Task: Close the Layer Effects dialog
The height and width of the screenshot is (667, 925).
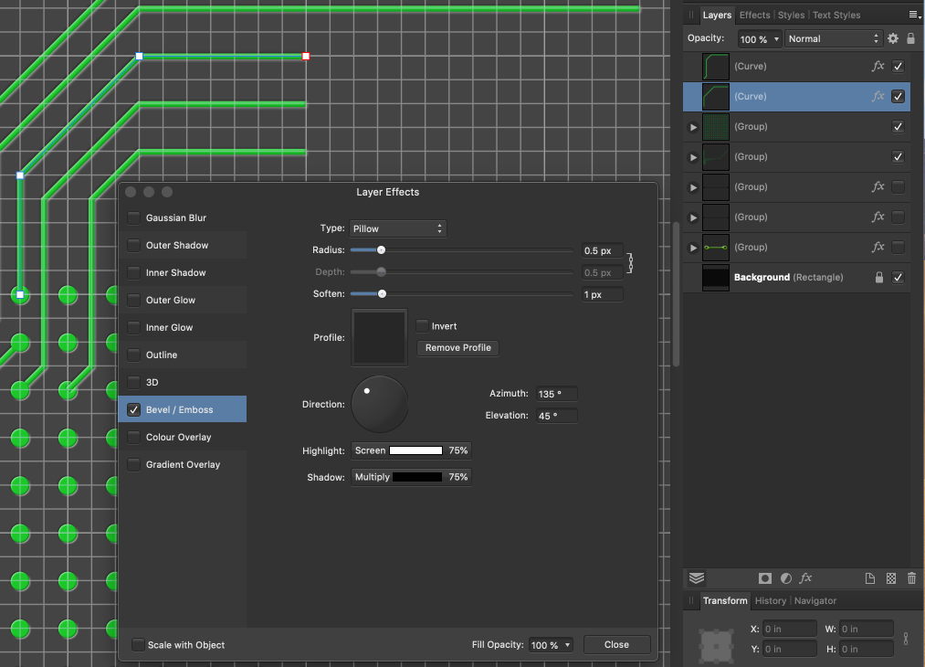Action: [x=616, y=645]
